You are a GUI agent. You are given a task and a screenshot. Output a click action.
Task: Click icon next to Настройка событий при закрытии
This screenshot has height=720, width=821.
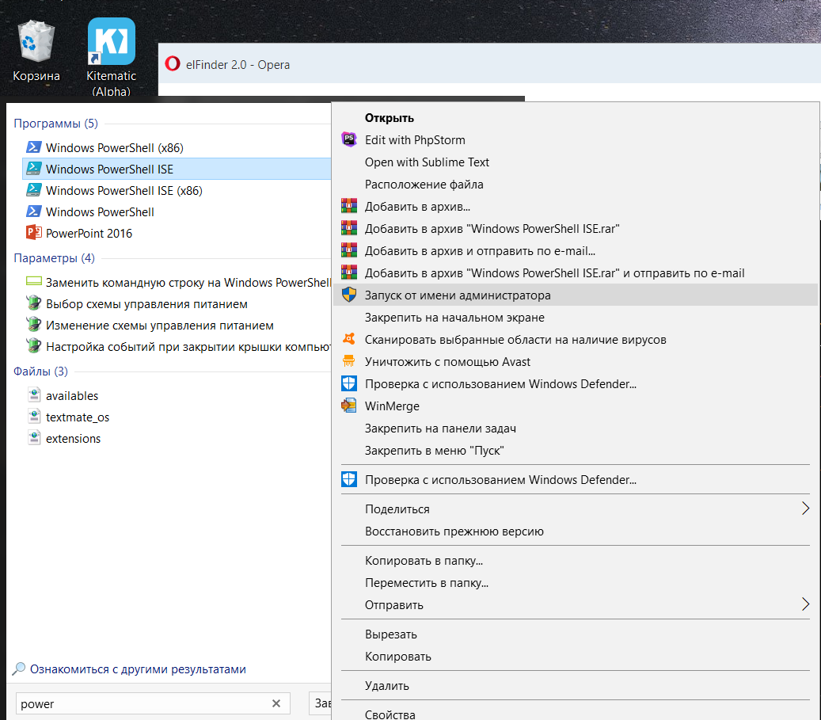pyautogui.click(x=34, y=346)
